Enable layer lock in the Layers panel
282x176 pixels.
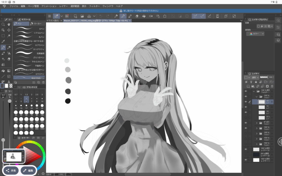(x=256, y=82)
